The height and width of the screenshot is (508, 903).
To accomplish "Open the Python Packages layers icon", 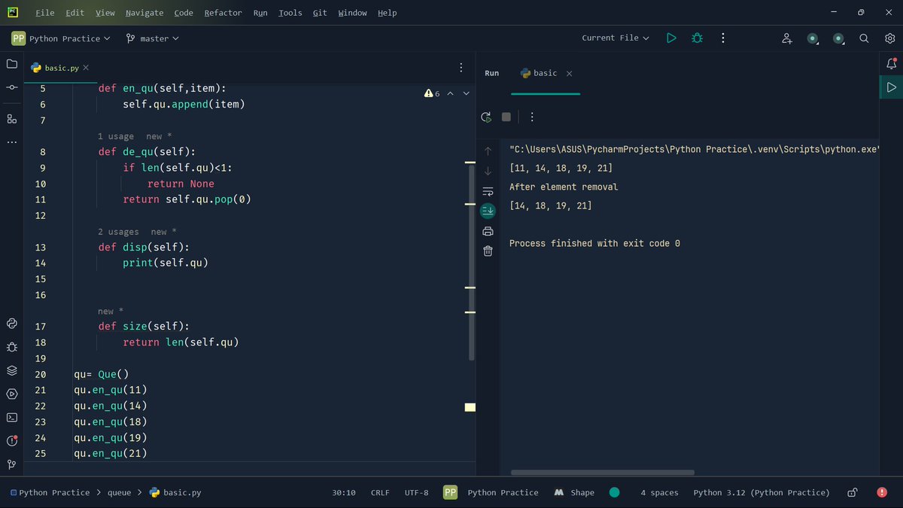I will coord(12,370).
